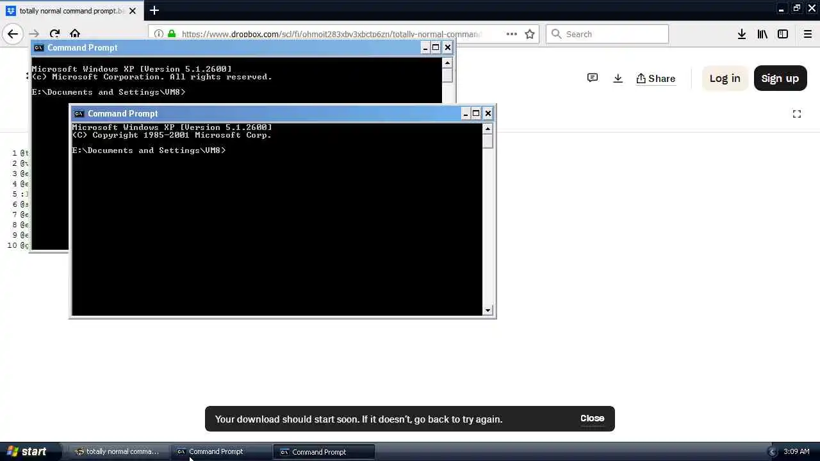Click the Share button
Image resolution: width=820 pixels, height=461 pixels.
click(655, 78)
